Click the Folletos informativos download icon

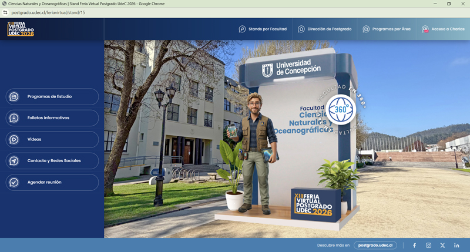(x=14, y=118)
